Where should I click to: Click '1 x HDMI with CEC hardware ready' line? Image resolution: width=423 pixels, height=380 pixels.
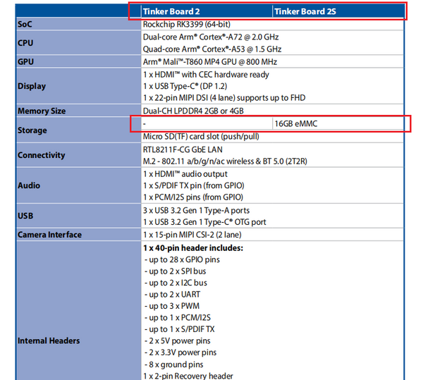pyautogui.click(x=206, y=75)
